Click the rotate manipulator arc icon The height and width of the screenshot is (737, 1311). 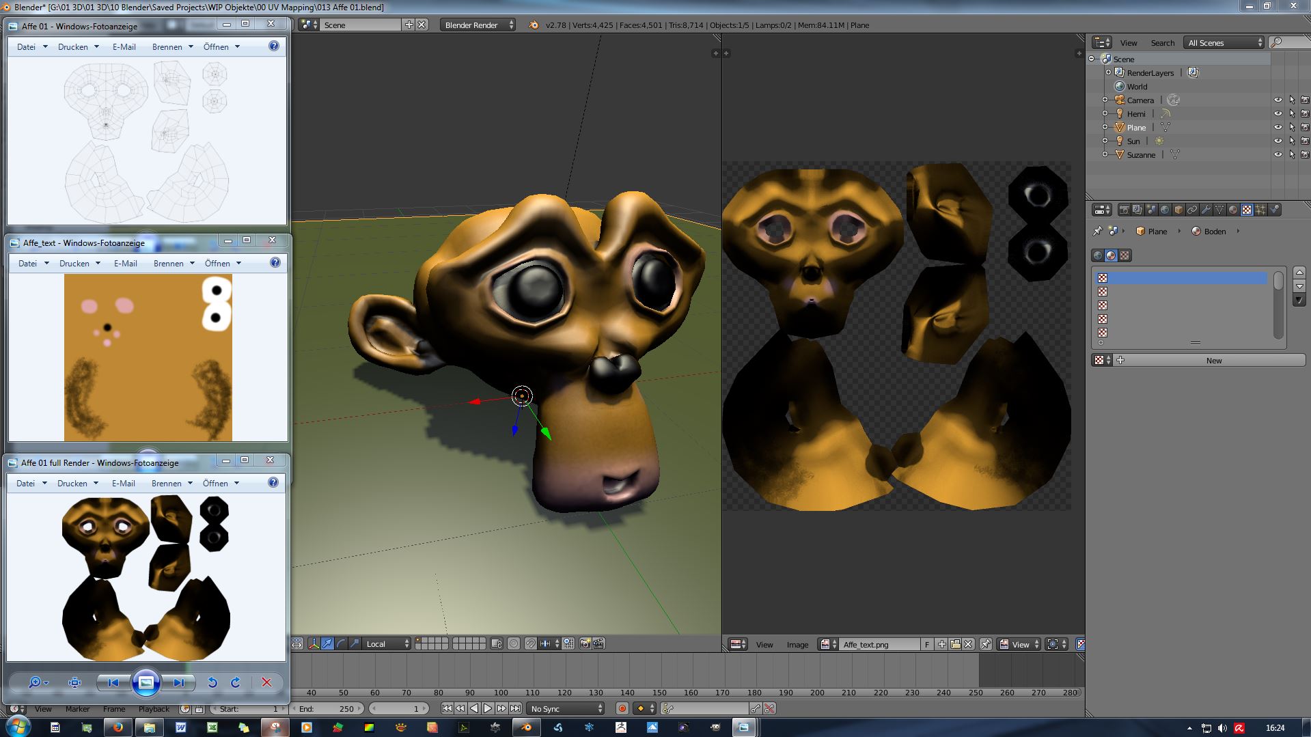point(341,643)
